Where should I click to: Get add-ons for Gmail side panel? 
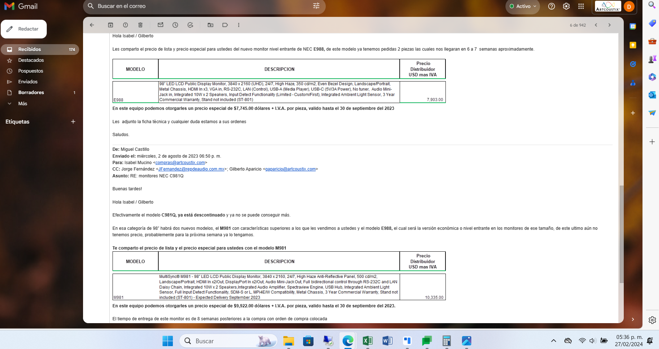(x=633, y=113)
